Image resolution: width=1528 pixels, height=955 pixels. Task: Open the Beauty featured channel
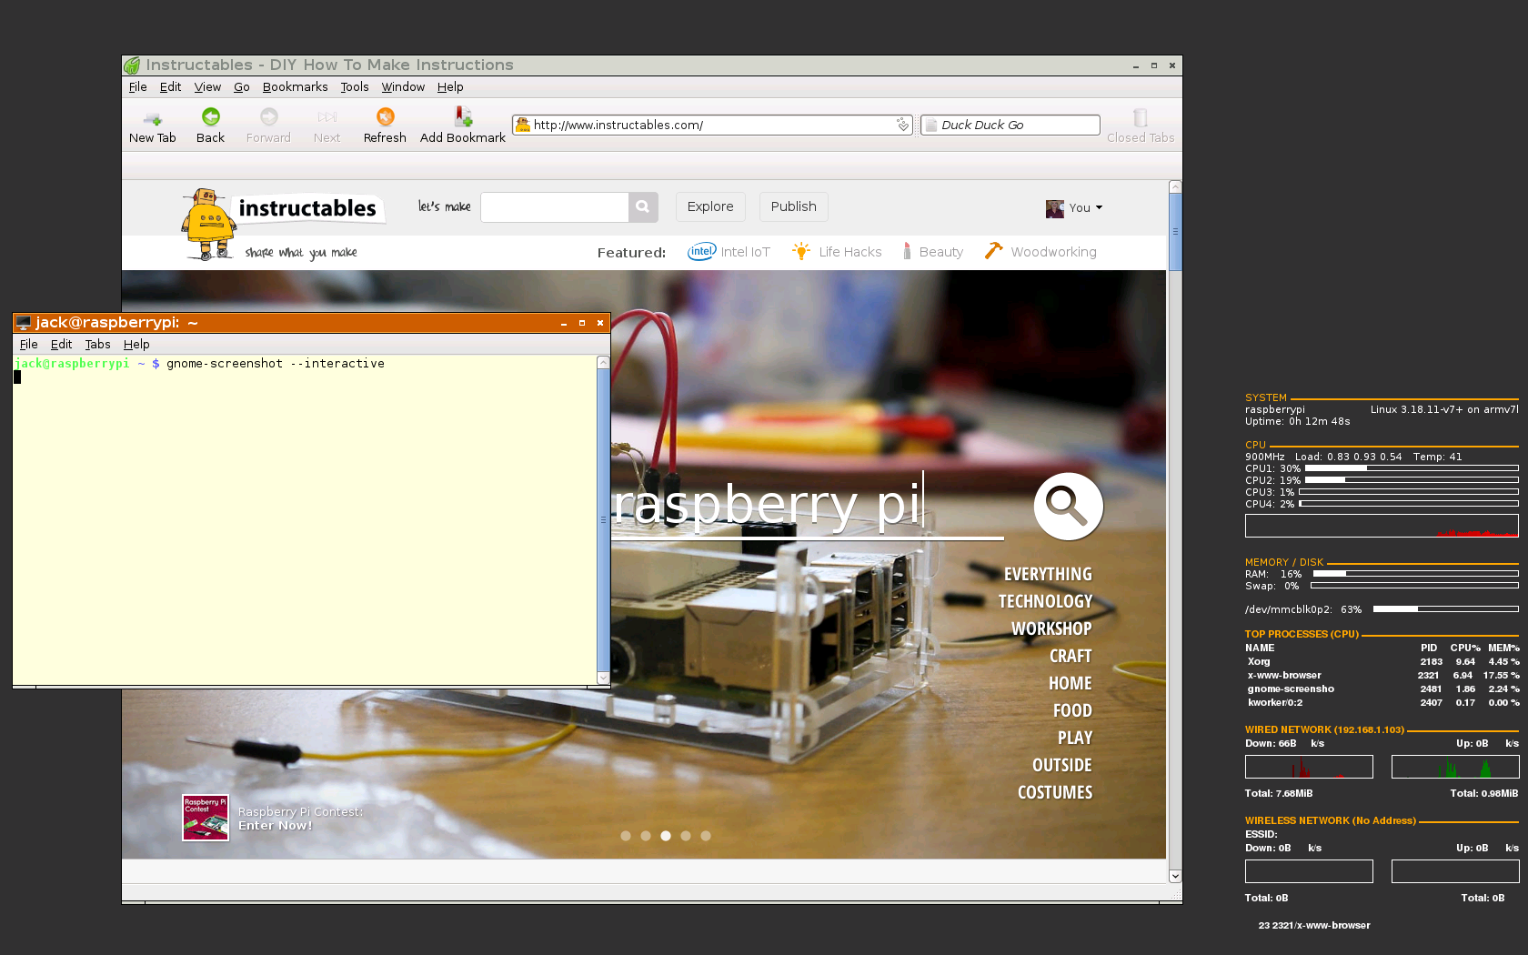(x=932, y=252)
